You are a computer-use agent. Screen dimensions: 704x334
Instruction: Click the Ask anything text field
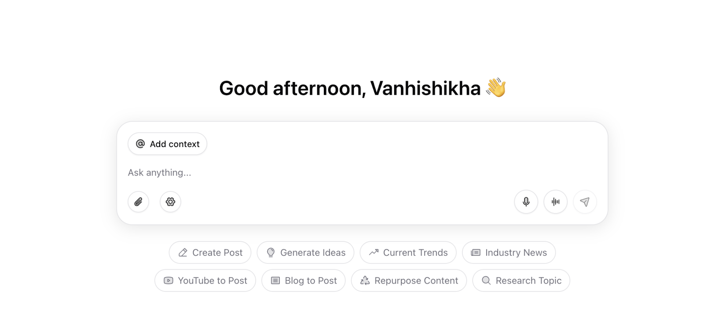click(x=362, y=172)
